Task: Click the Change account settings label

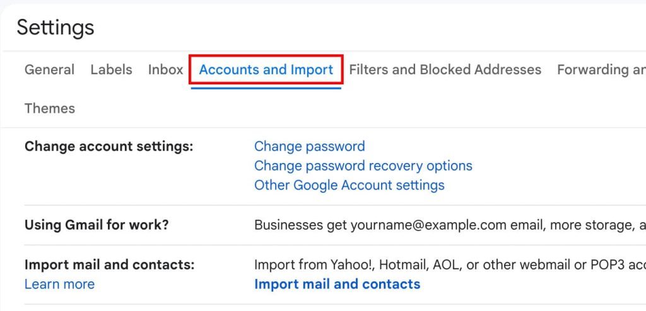Action: (x=109, y=147)
